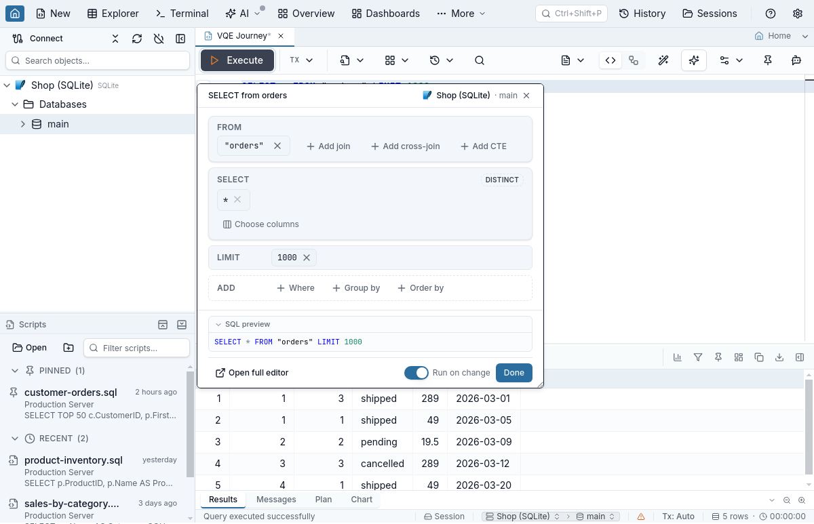This screenshot has height=524, width=814.
Task: Collapse Scripts panel upward icon
Action: 163,325
